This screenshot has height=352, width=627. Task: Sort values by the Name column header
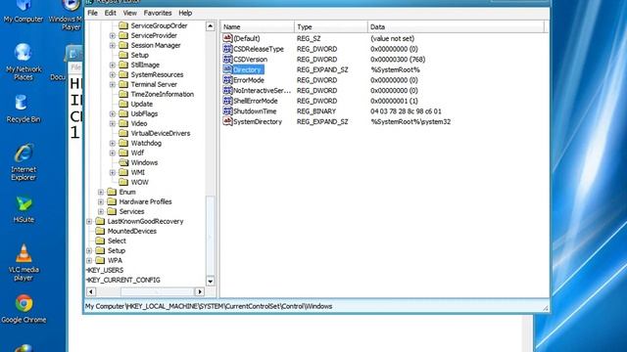(258, 27)
